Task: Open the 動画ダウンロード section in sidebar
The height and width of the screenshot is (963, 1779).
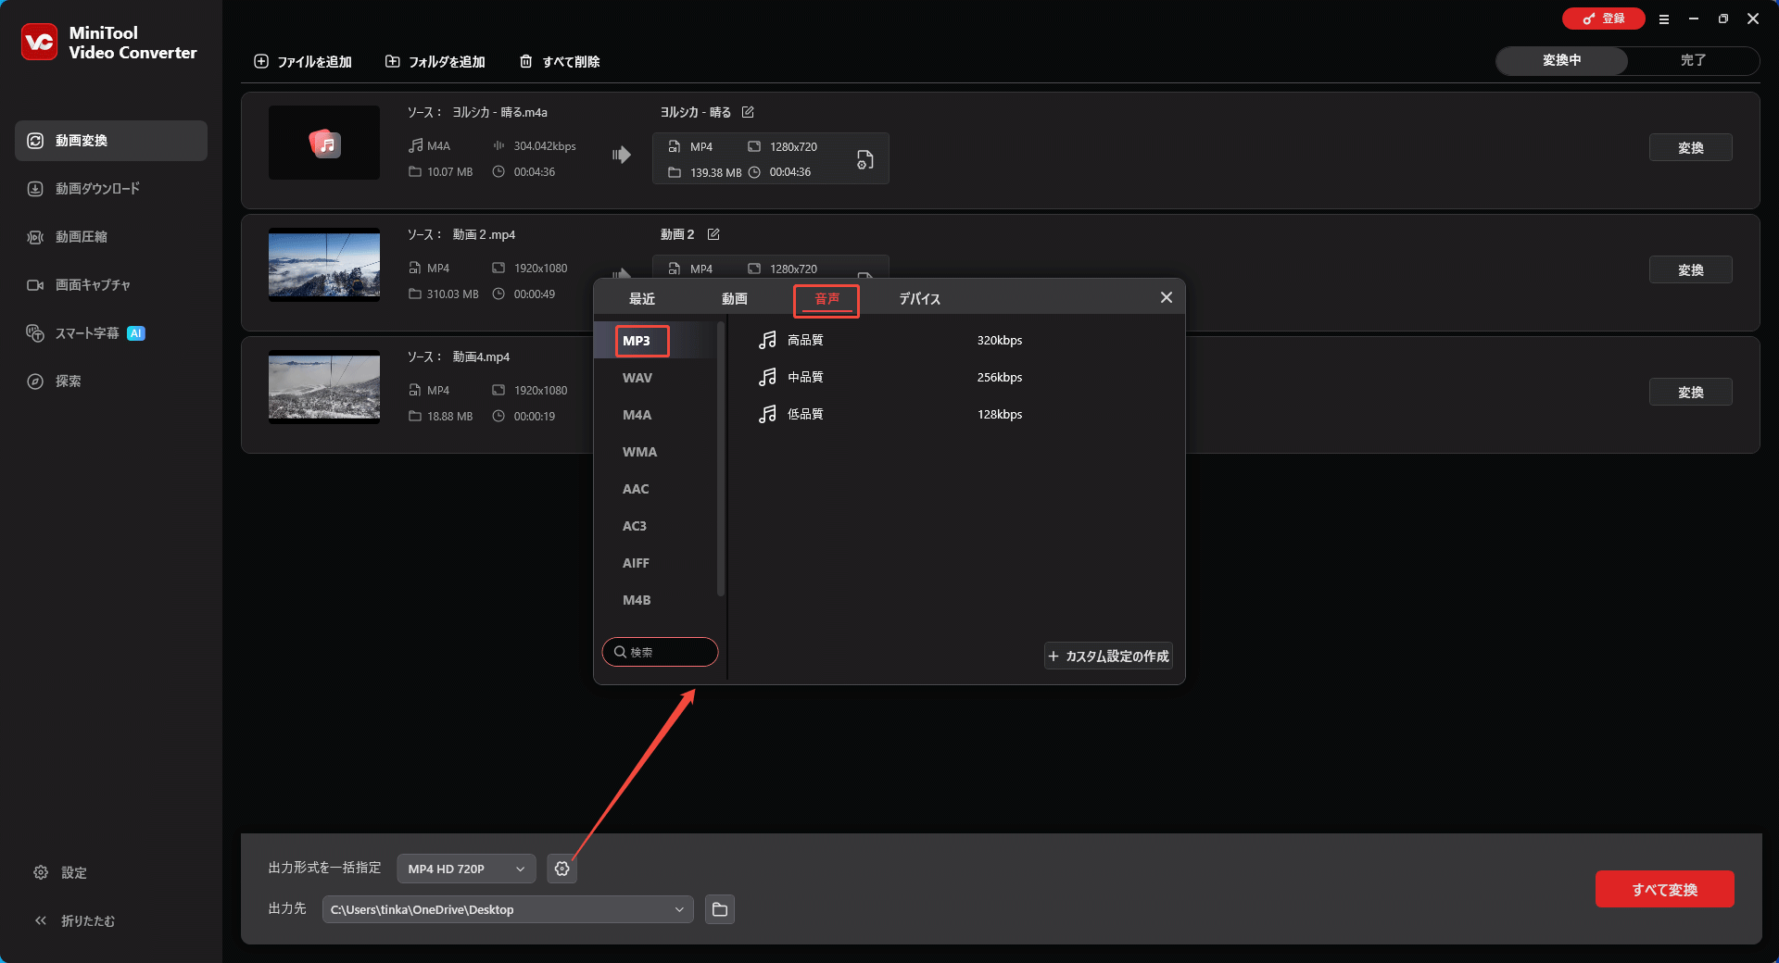Action: (97, 188)
